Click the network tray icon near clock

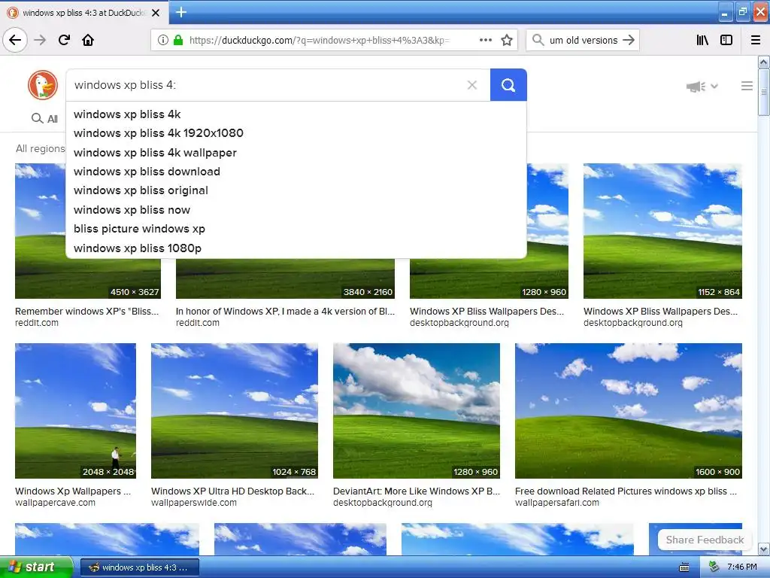pyautogui.click(x=714, y=567)
